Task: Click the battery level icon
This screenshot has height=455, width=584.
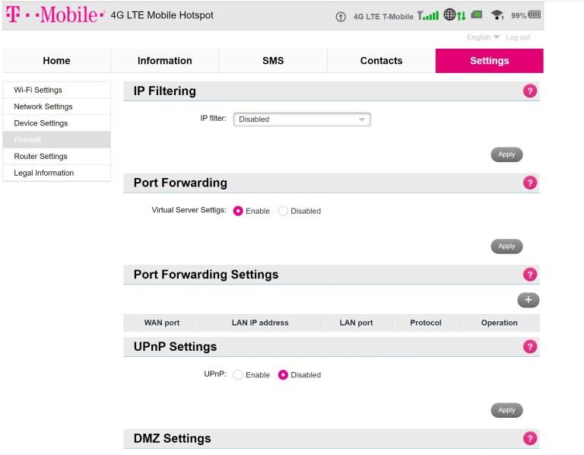Action: pyautogui.click(x=535, y=15)
